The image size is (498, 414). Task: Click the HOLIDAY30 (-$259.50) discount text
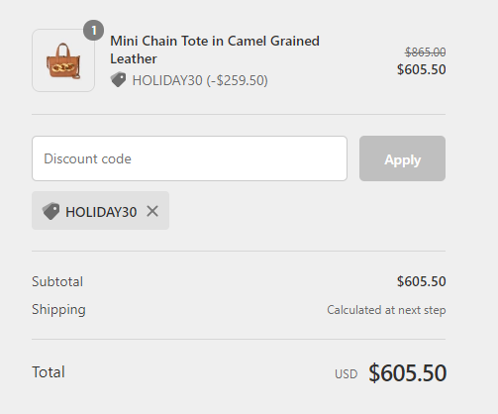tap(200, 80)
